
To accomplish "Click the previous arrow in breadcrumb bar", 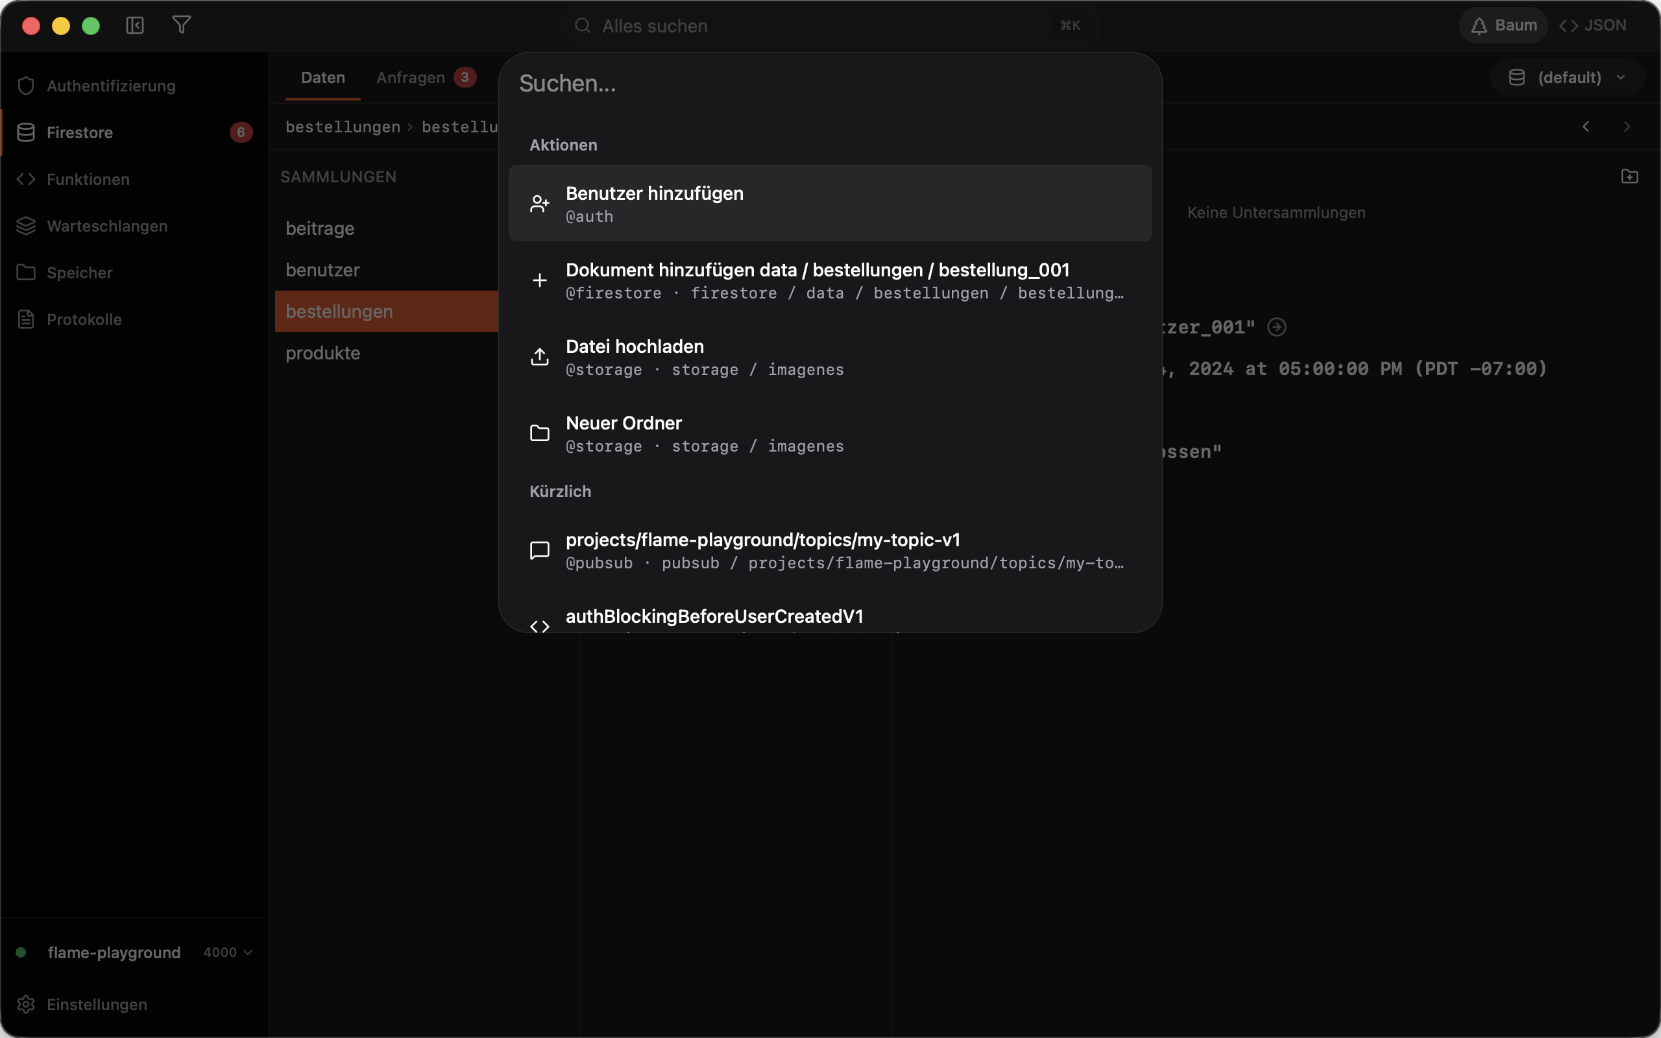I will [1586, 127].
